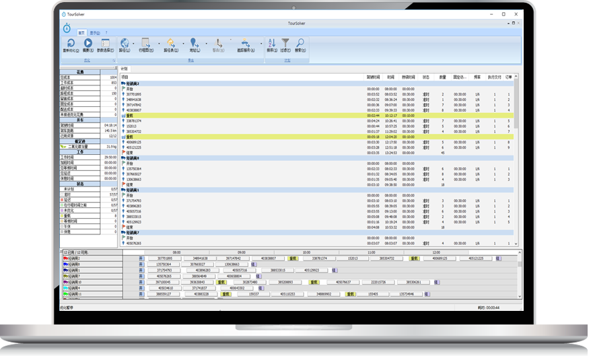The width and height of the screenshot is (593, 356).
Task: Click the A-Z sort (排序) icon
Action: [x=272, y=44]
